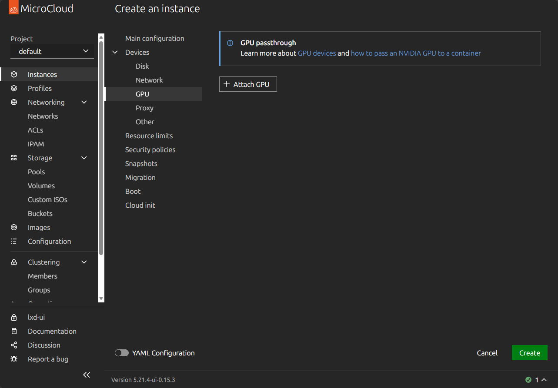This screenshot has height=388, width=558.
Task: Click the Documentation book icon
Action: pos(14,331)
